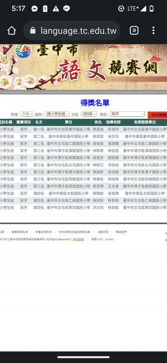The height and width of the screenshot is (363, 167).
Task: Click teacher name 林亭邑
Action: 113,201
